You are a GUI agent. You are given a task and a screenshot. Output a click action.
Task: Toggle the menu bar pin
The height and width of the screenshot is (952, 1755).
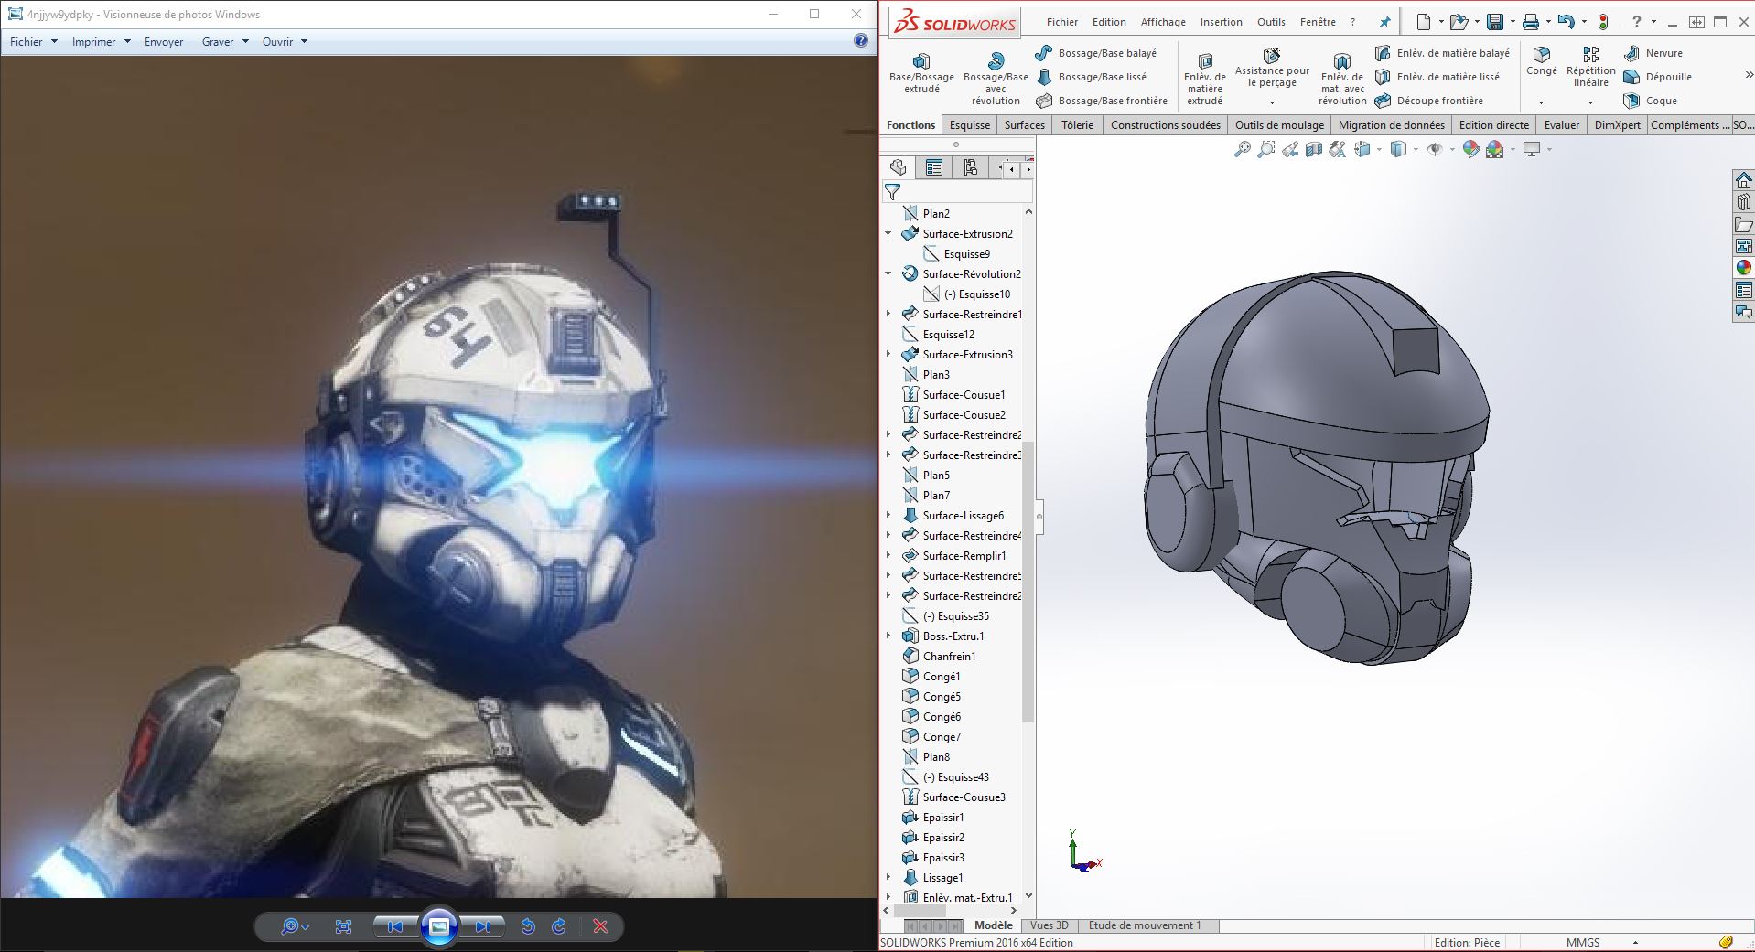(1384, 22)
